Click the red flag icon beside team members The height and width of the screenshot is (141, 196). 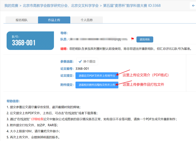coord(133,39)
